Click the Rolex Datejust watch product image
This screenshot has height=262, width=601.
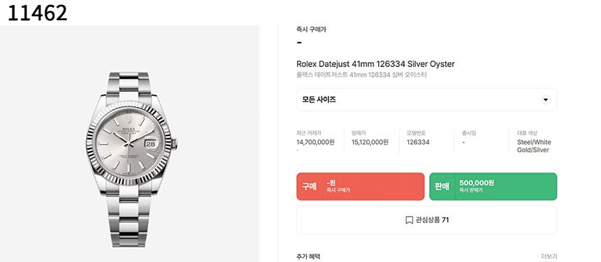[131, 159]
